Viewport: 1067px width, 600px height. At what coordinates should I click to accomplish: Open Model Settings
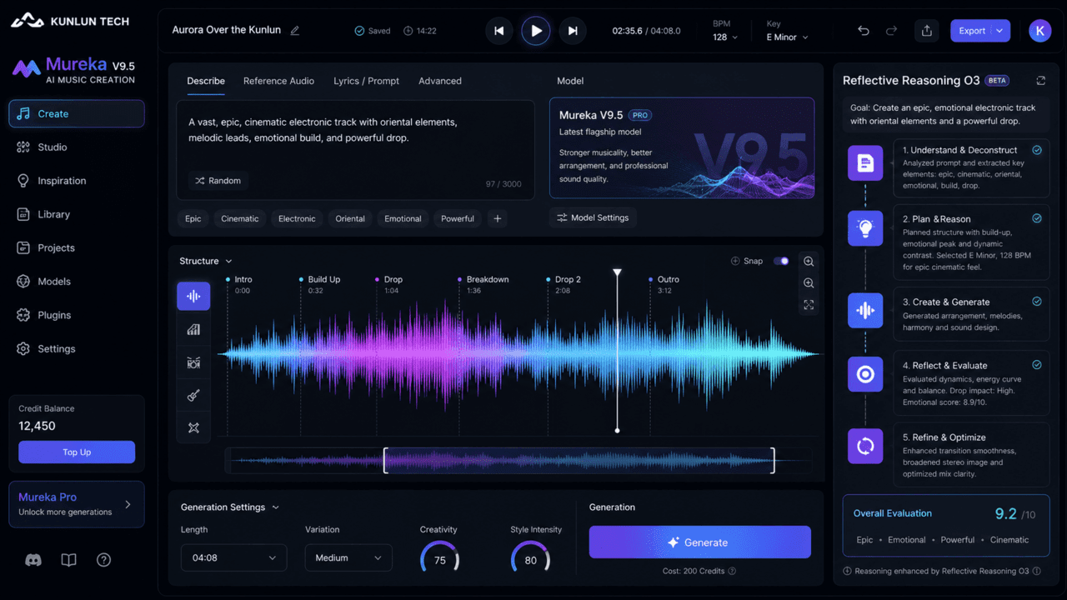pos(593,217)
